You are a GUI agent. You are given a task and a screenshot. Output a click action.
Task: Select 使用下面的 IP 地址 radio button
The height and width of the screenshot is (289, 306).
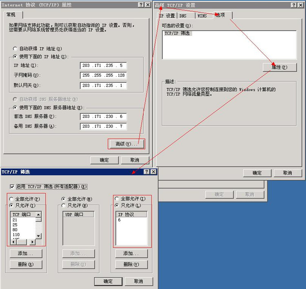pyautogui.click(x=15, y=57)
